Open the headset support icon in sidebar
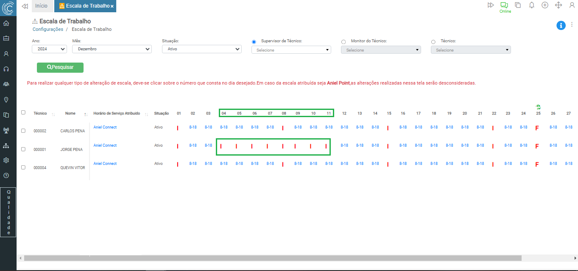 (6, 69)
